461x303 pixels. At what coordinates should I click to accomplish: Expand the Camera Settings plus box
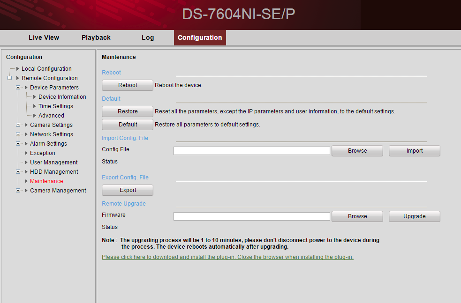tap(18, 125)
